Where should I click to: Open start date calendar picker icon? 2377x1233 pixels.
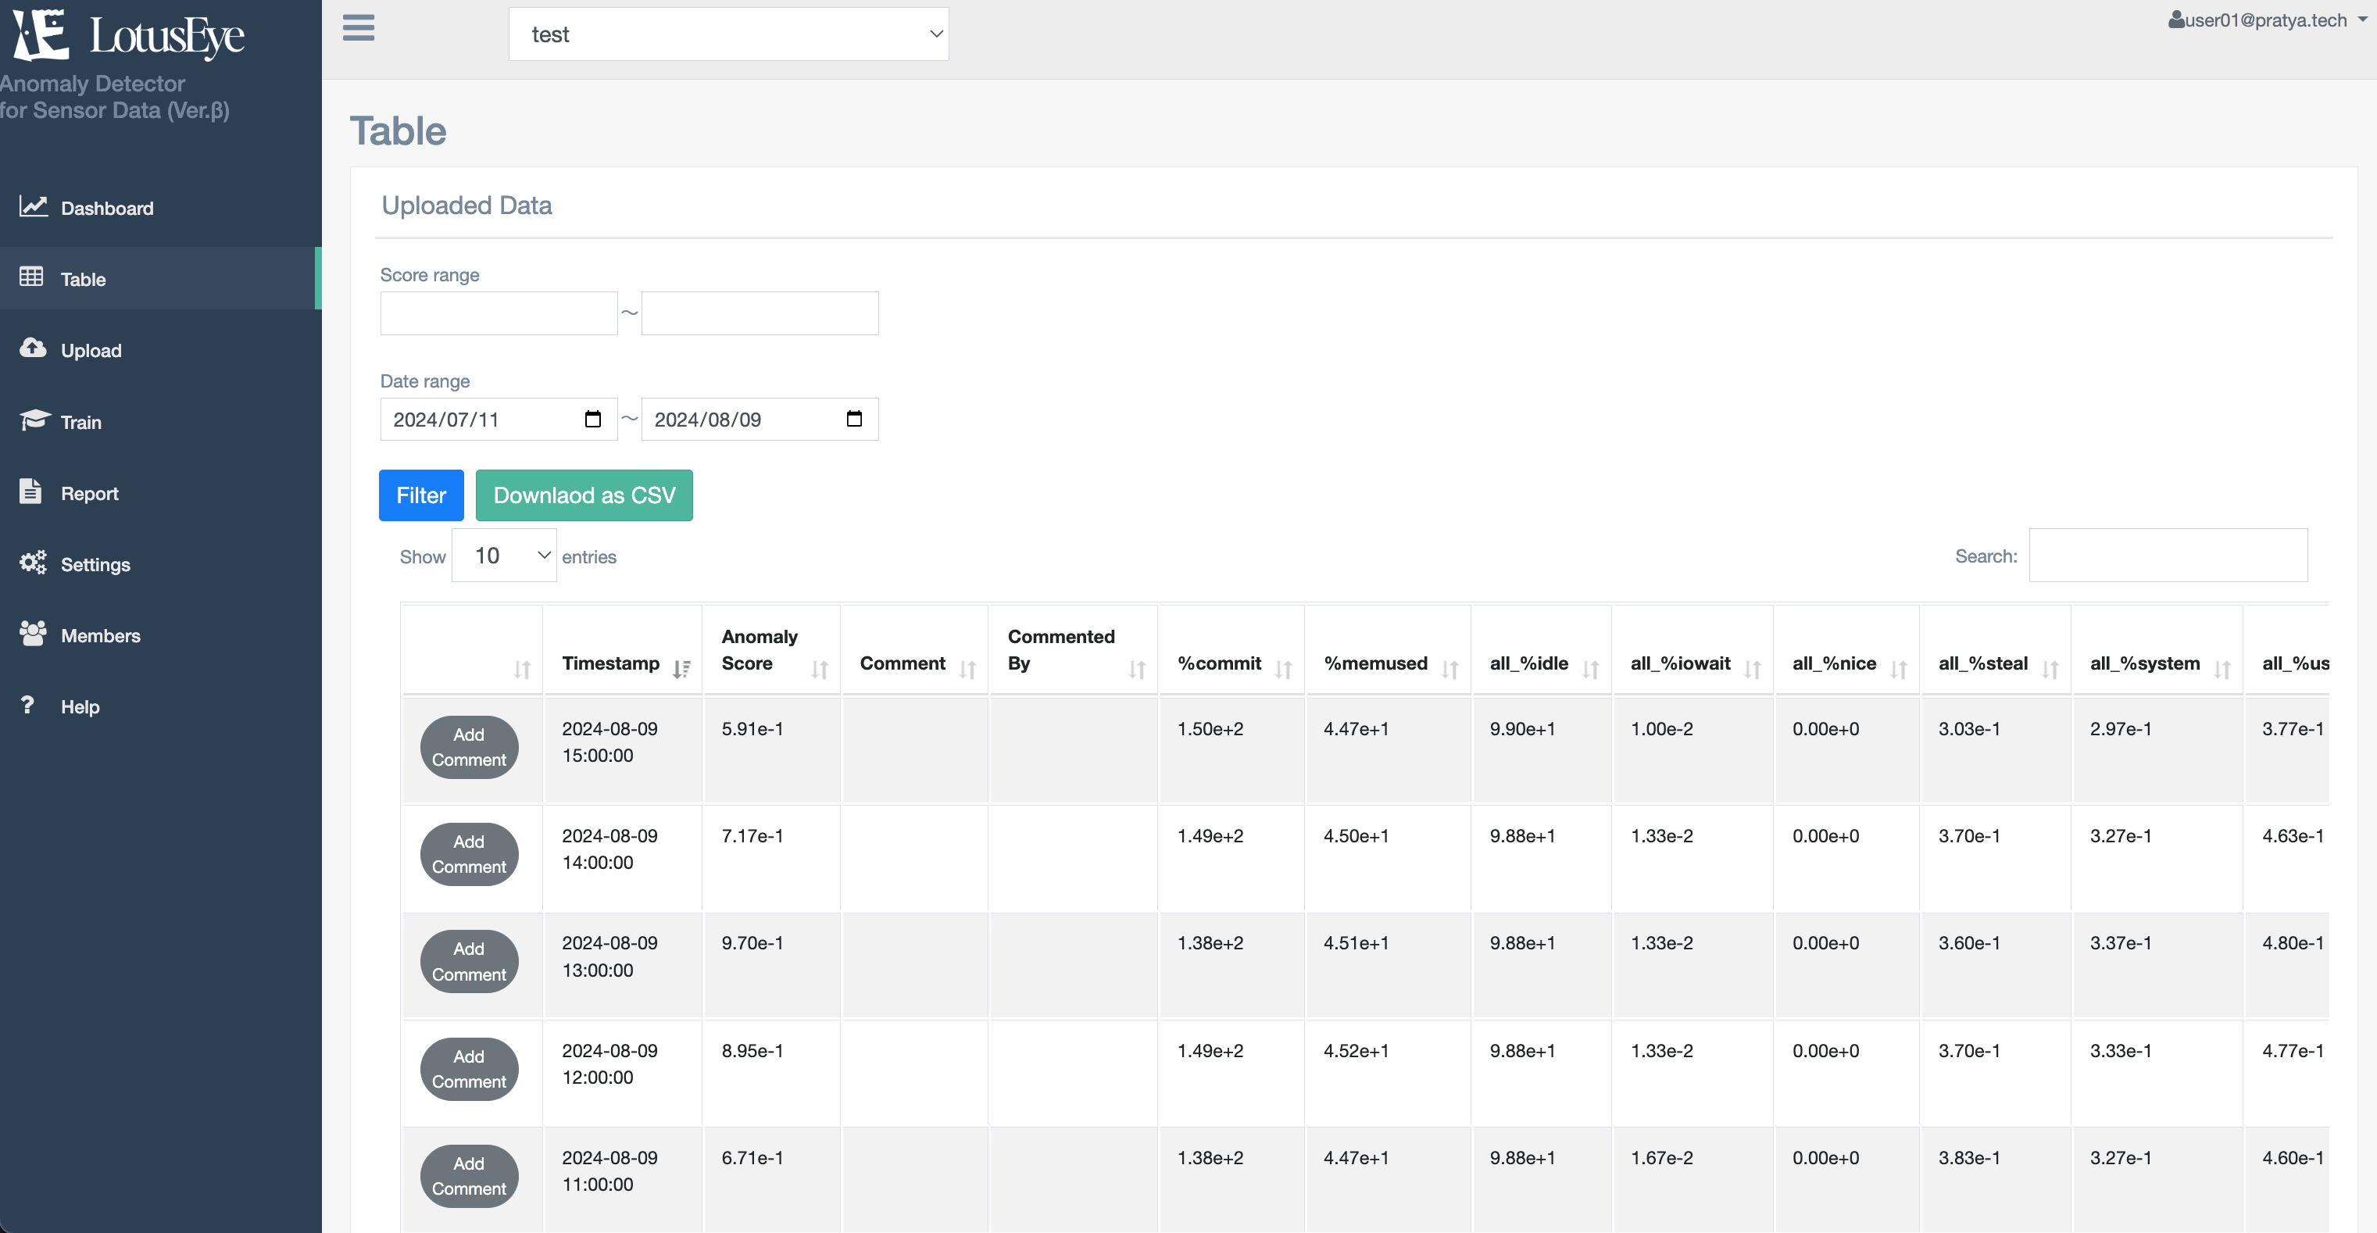pos(592,419)
